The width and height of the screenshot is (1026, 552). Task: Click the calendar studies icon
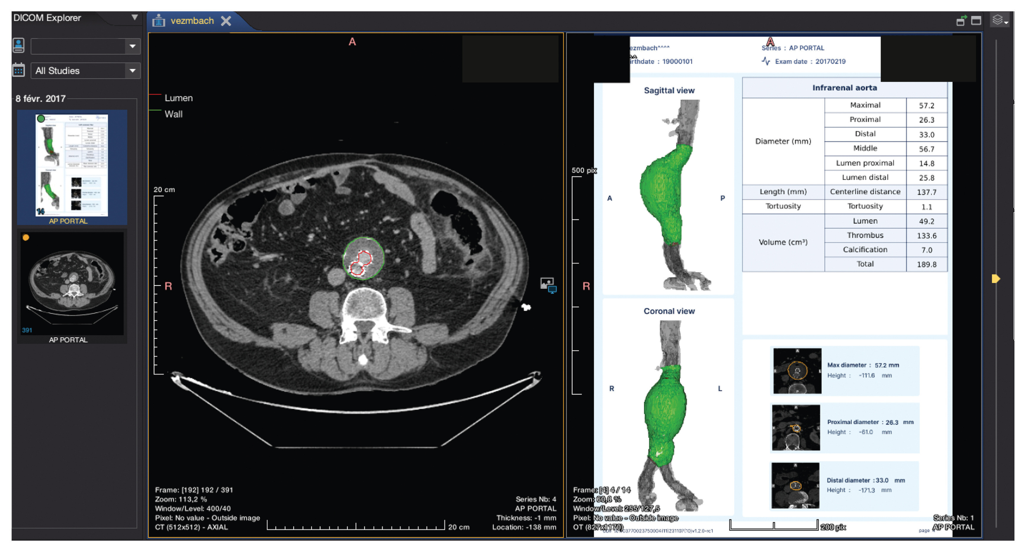pos(18,70)
